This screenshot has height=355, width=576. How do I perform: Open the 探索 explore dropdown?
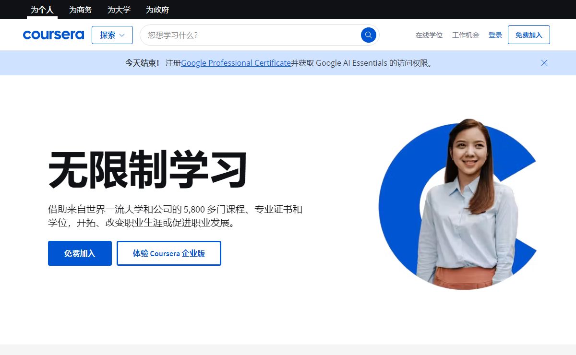tap(112, 35)
